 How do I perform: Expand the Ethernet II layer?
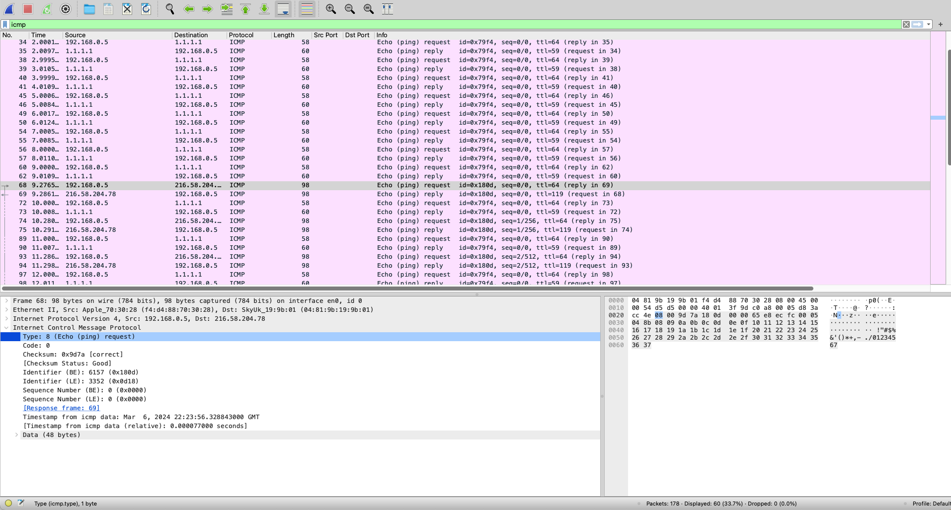[6, 309]
